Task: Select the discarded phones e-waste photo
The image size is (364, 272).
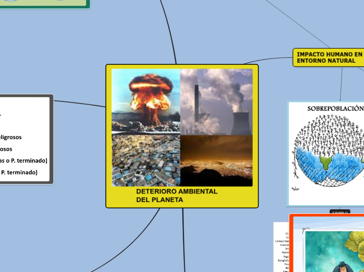Action: (146, 160)
